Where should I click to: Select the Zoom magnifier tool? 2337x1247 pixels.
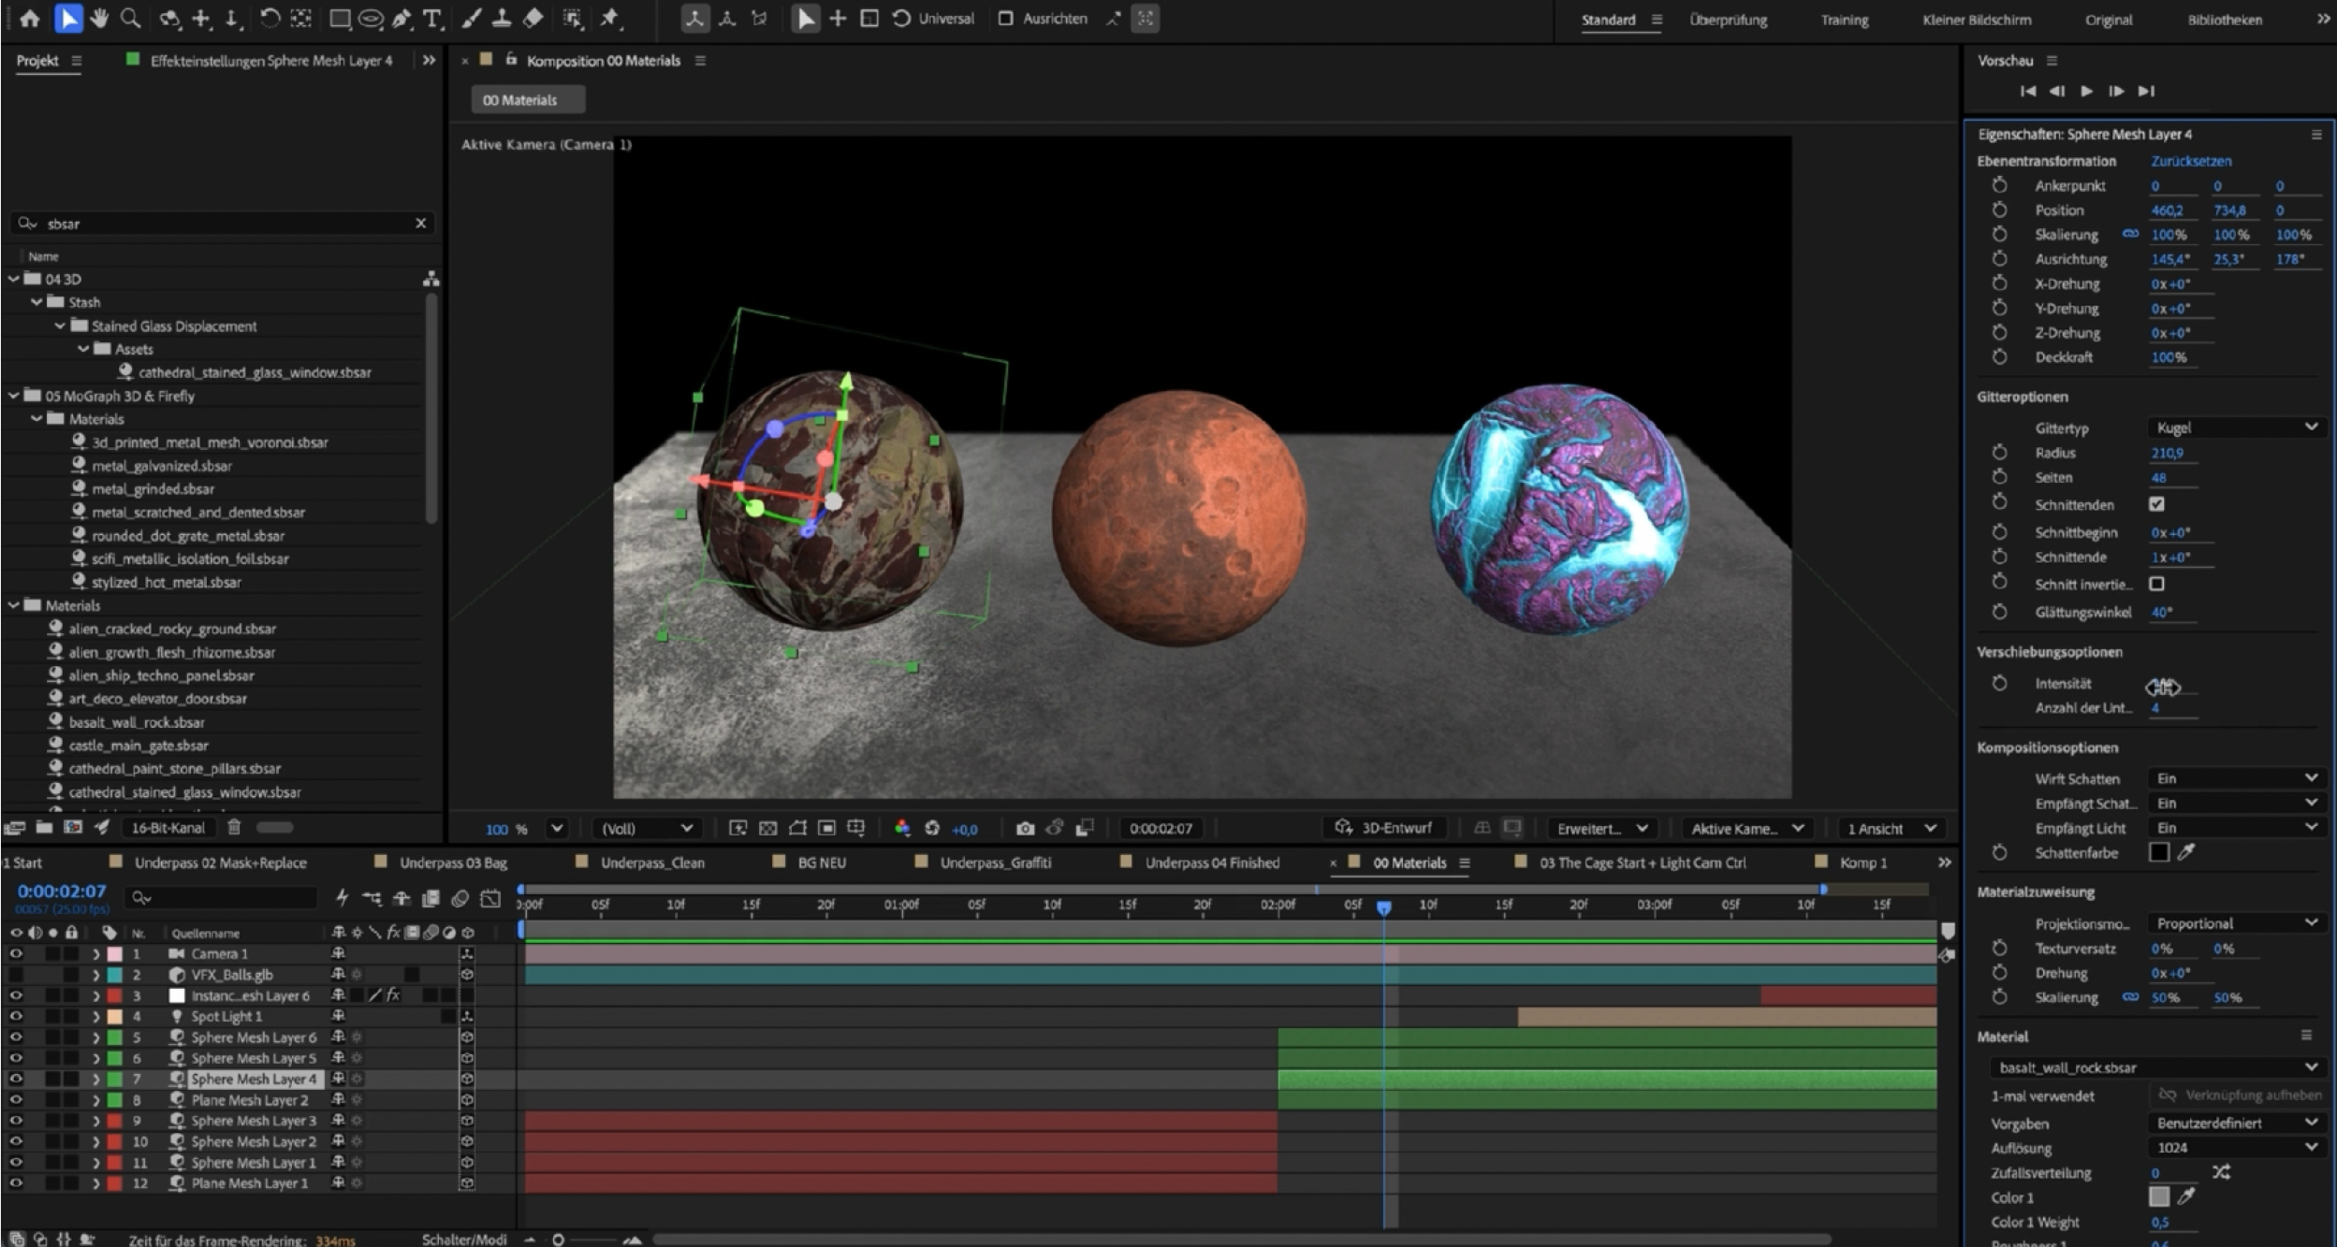pyautogui.click(x=131, y=18)
